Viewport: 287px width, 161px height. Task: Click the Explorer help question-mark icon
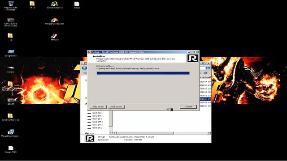[x=205, y=73]
